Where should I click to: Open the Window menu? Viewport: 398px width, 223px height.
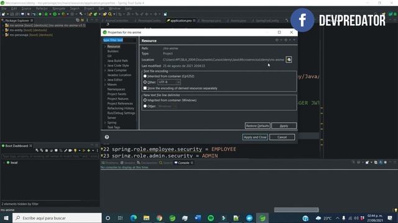click(114, 8)
